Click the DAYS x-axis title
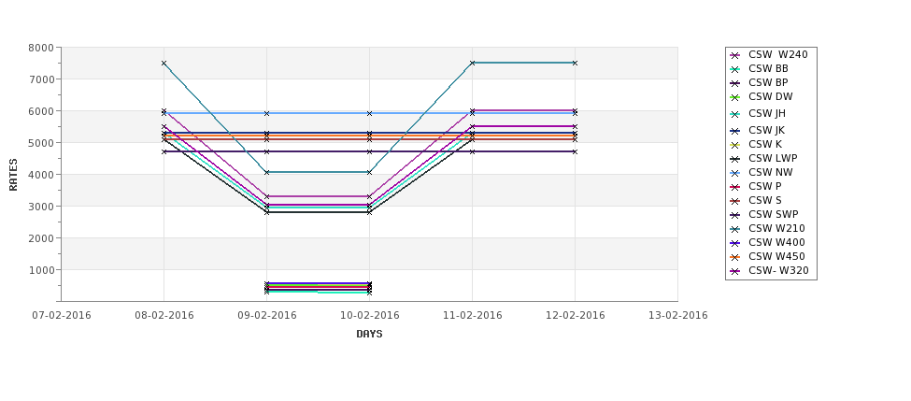This screenshot has width=911, height=401. (369, 335)
